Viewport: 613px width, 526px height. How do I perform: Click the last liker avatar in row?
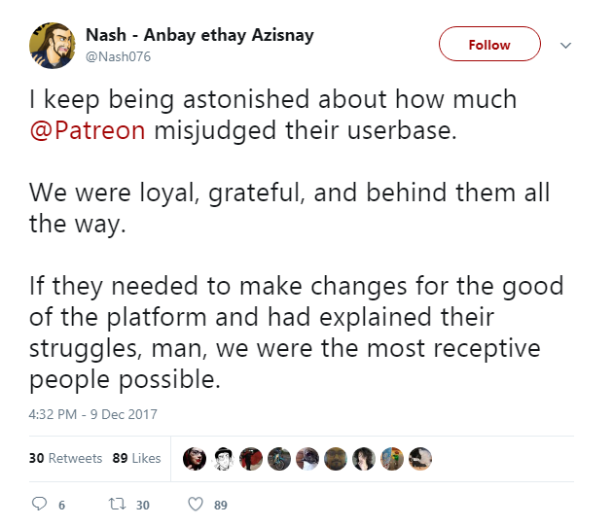click(420, 458)
